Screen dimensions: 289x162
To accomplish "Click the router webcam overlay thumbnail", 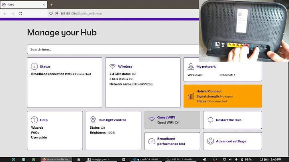I will 244,31.
